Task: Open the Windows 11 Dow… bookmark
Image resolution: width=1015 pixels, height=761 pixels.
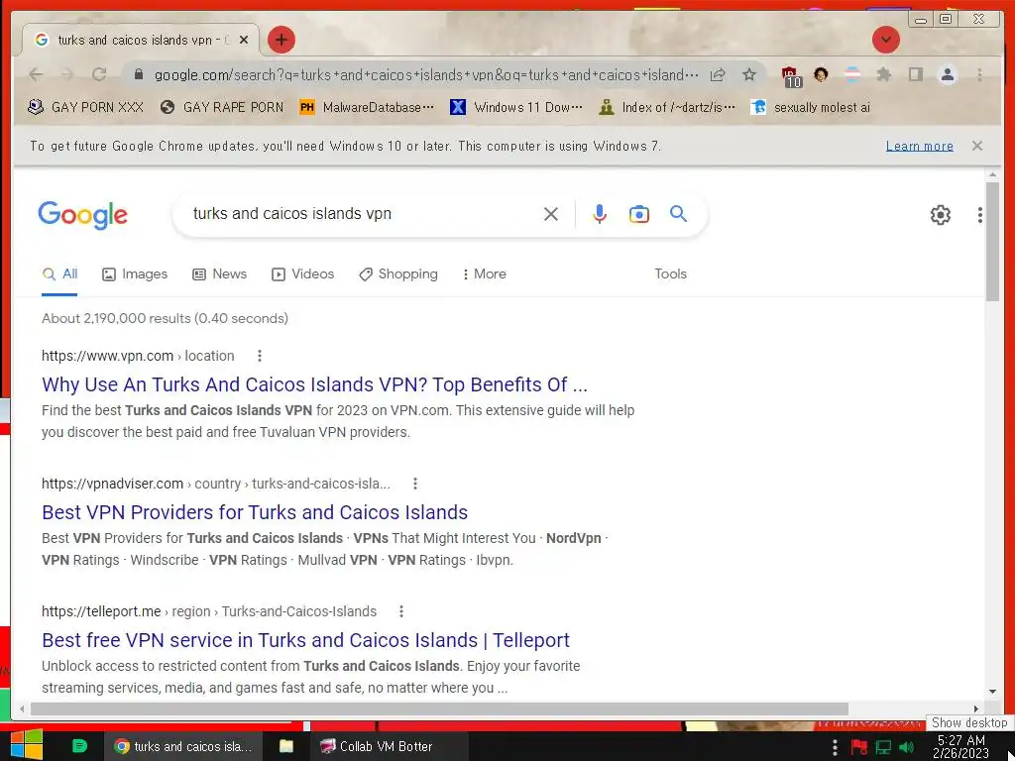Action: [x=515, y=107]
